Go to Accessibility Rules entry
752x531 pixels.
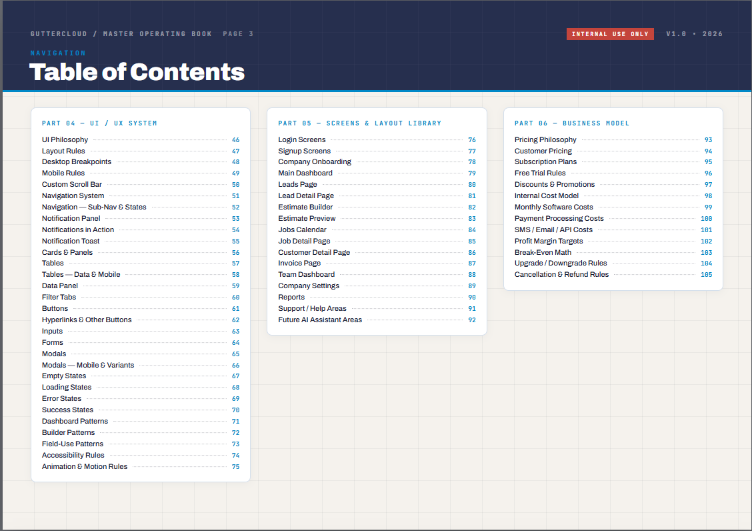point(141,455)
